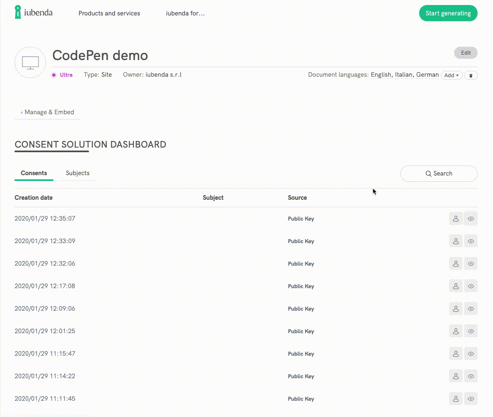Select the person icon on the 11:15:47 row
The height and width of the screenshot is (417, 493).
point(455,353)
